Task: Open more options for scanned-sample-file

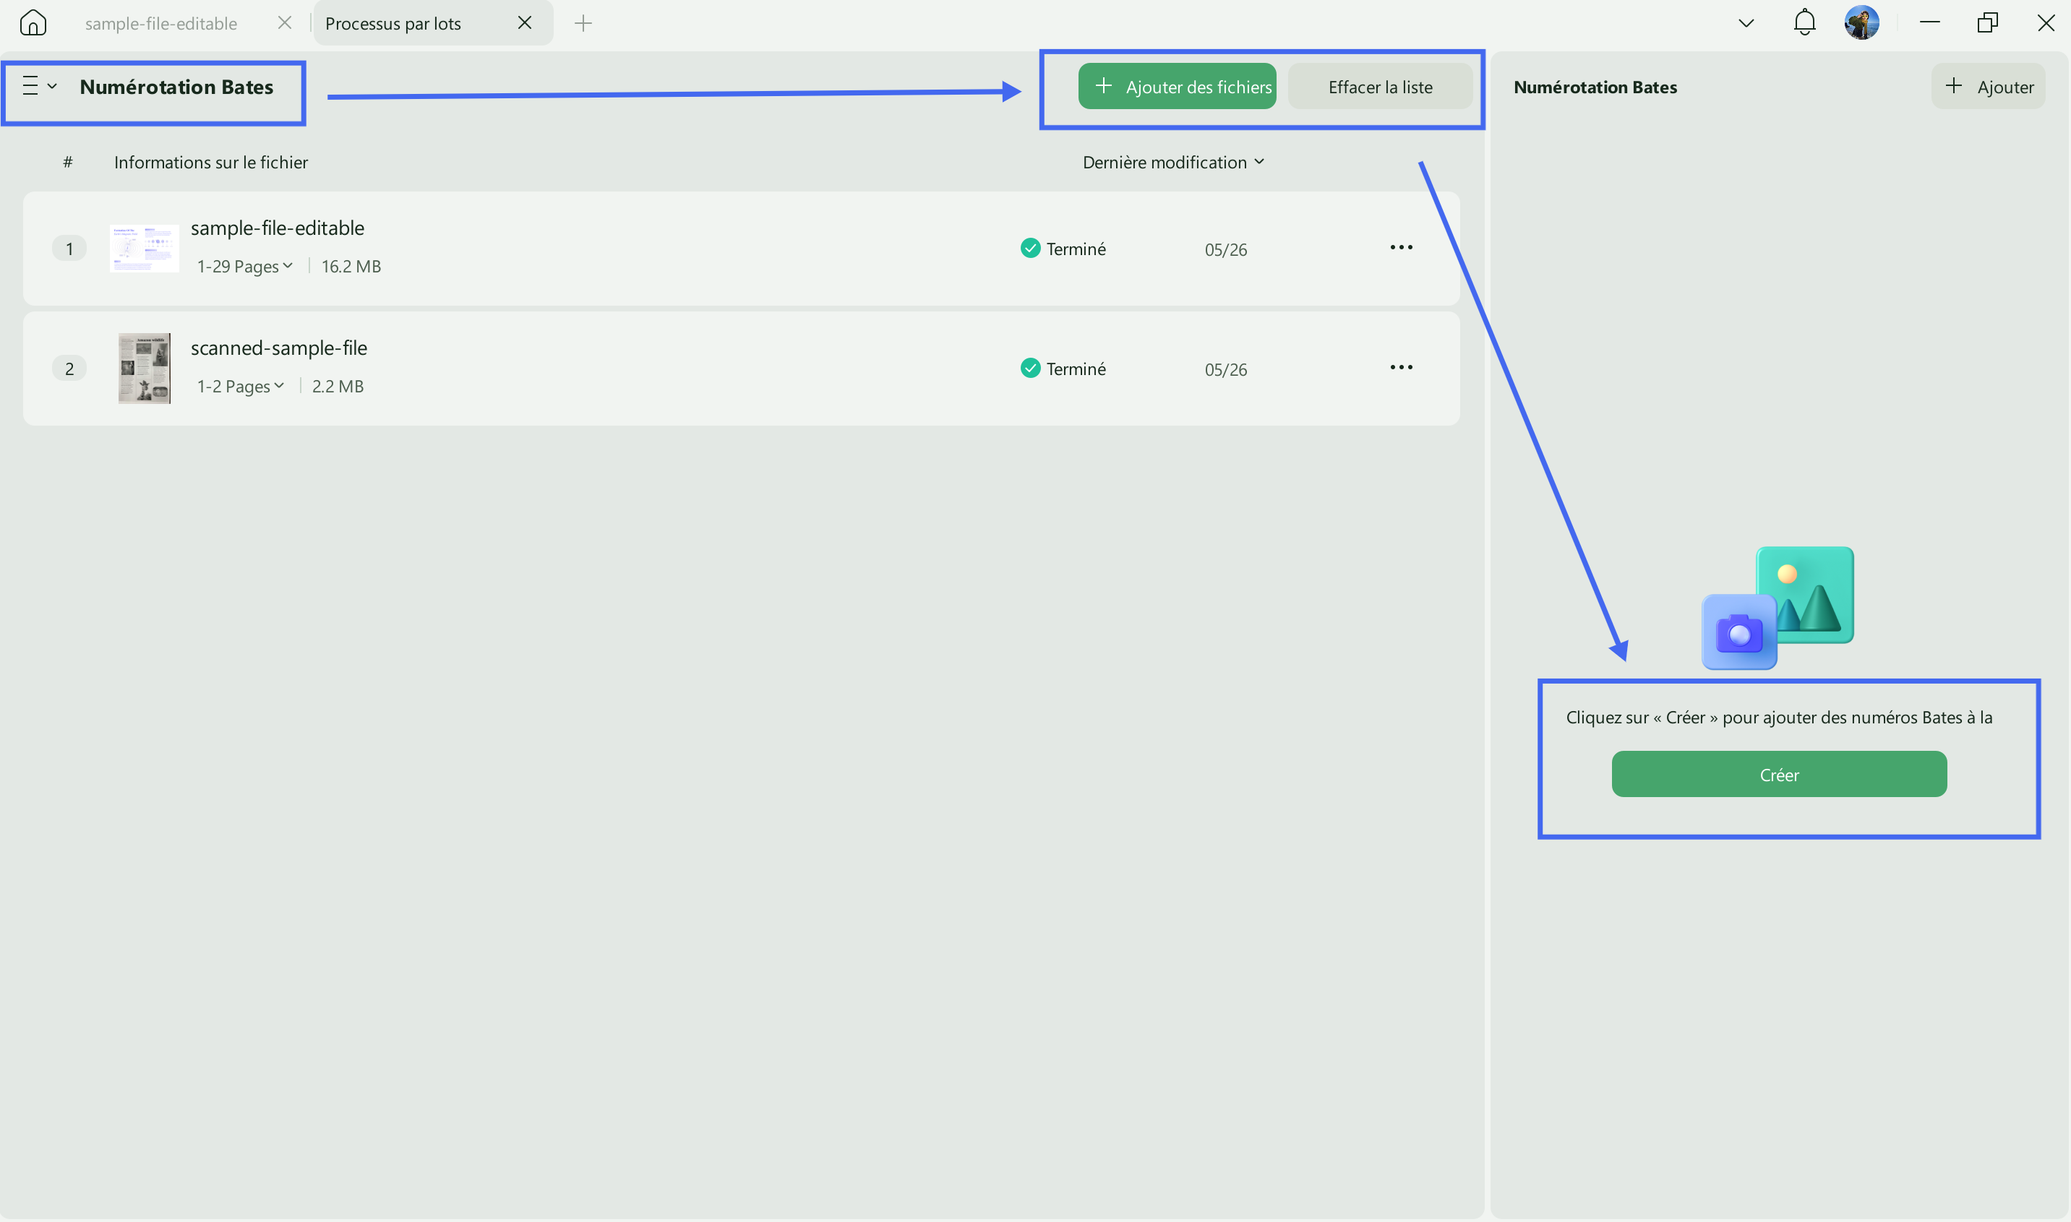Action: point(1401,367)
